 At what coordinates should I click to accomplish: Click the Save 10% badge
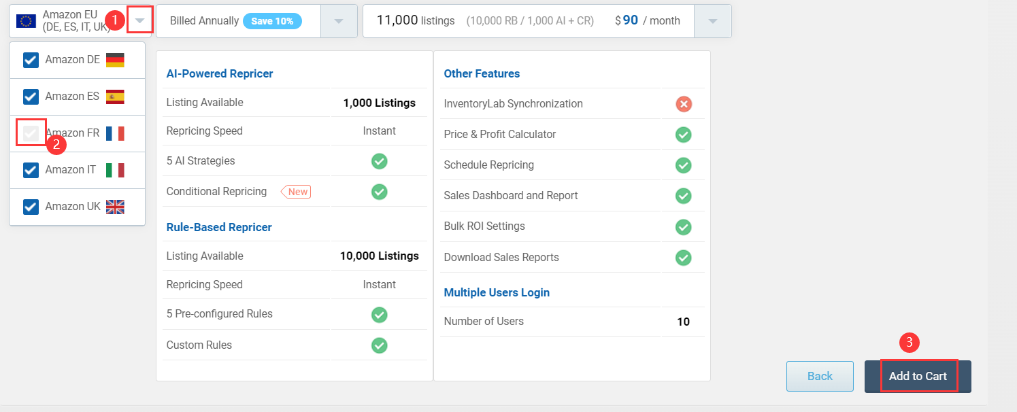(272, 21)
